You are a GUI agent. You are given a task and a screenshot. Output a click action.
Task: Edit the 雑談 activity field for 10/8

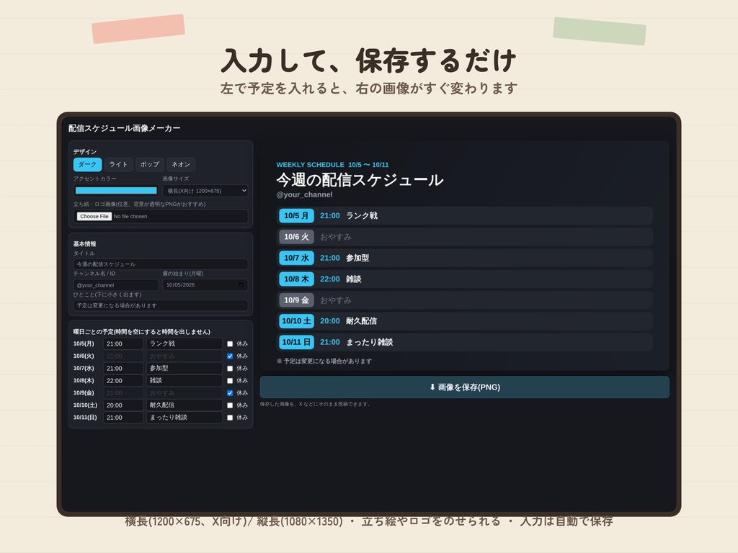coord(184,380)
